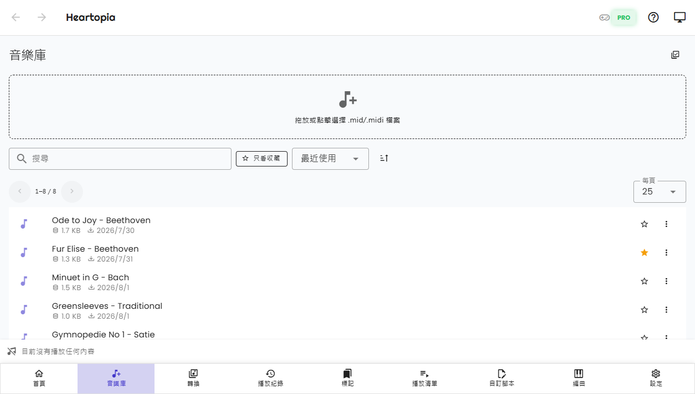Click the 目前沒有播放任何內容 status text
The width and height of the screenshot is (695, 394).
coord(58,351)
